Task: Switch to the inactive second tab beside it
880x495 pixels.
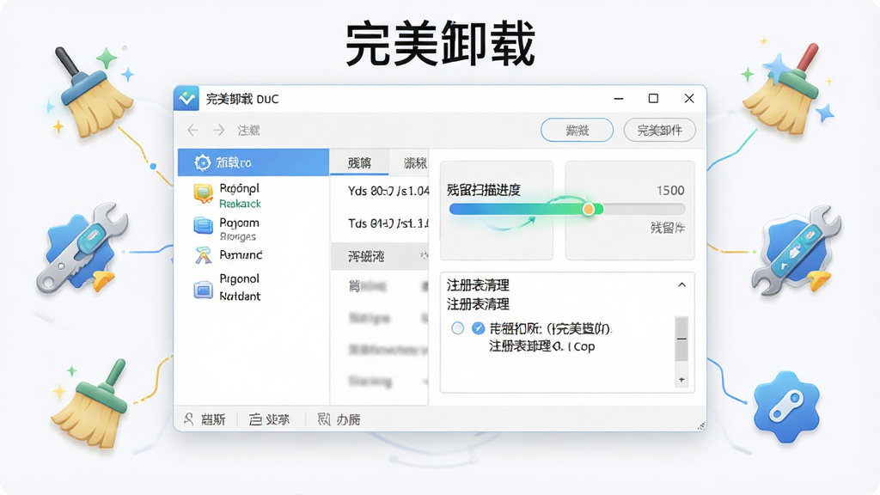Action: pyautogui.click(x=409, y=162)
